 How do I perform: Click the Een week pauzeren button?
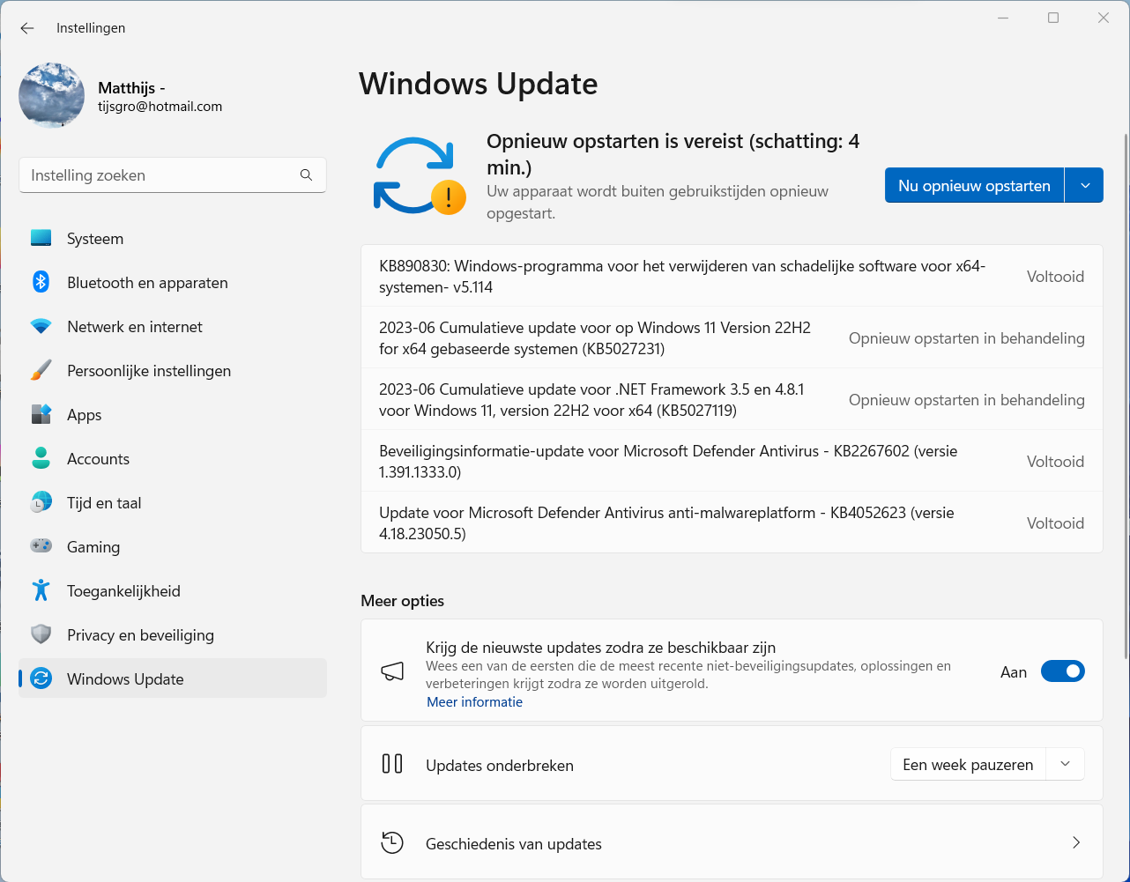point(968,765)
